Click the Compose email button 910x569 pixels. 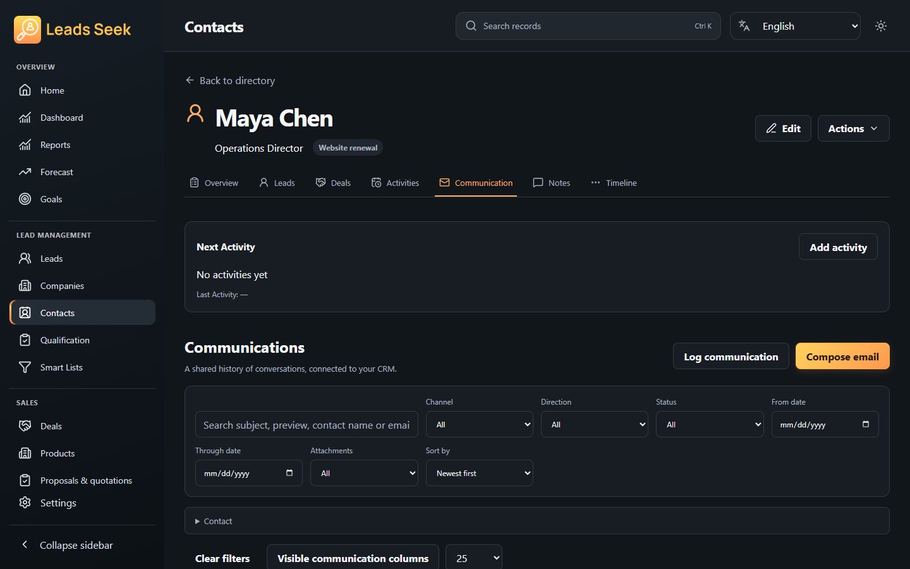point(842,357)
